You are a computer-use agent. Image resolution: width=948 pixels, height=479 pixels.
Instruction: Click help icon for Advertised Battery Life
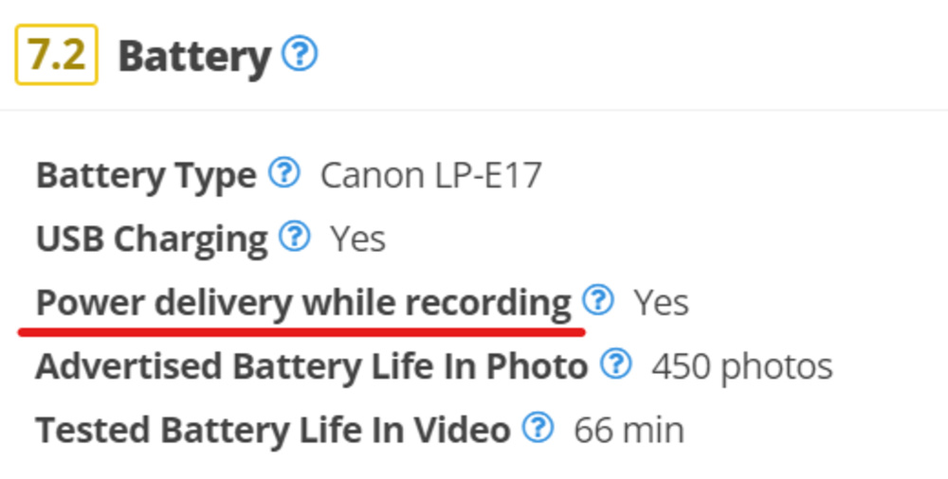[616, 364]
